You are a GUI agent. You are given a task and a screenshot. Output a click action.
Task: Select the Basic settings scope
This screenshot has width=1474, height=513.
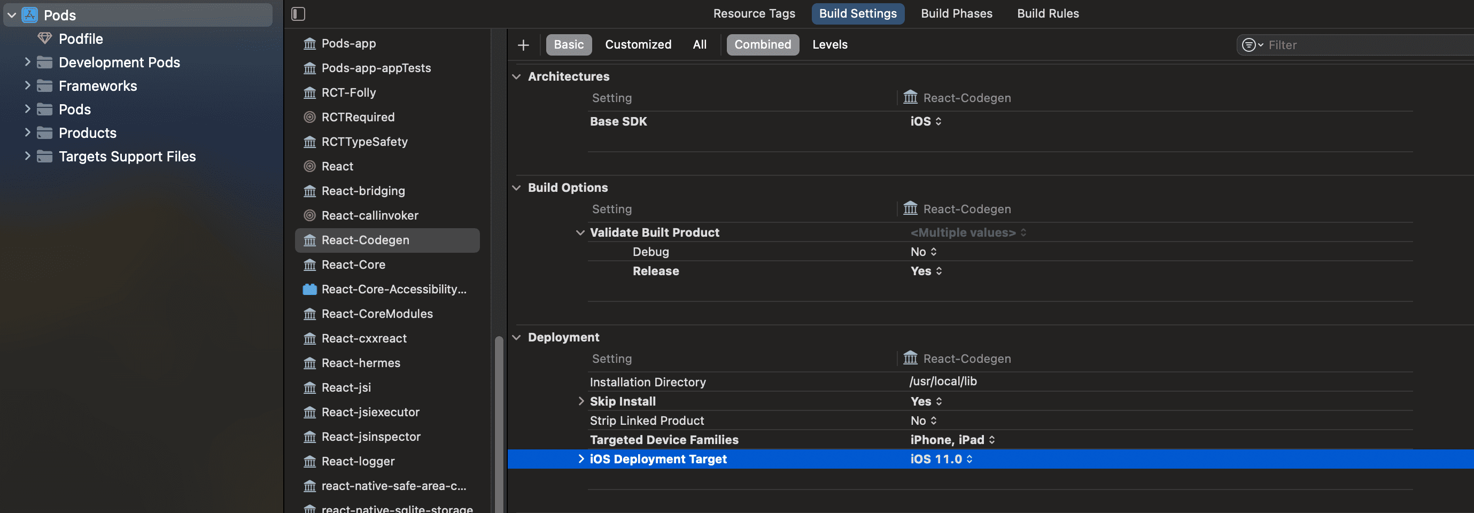pyautogui.click(x=568, y=44)
